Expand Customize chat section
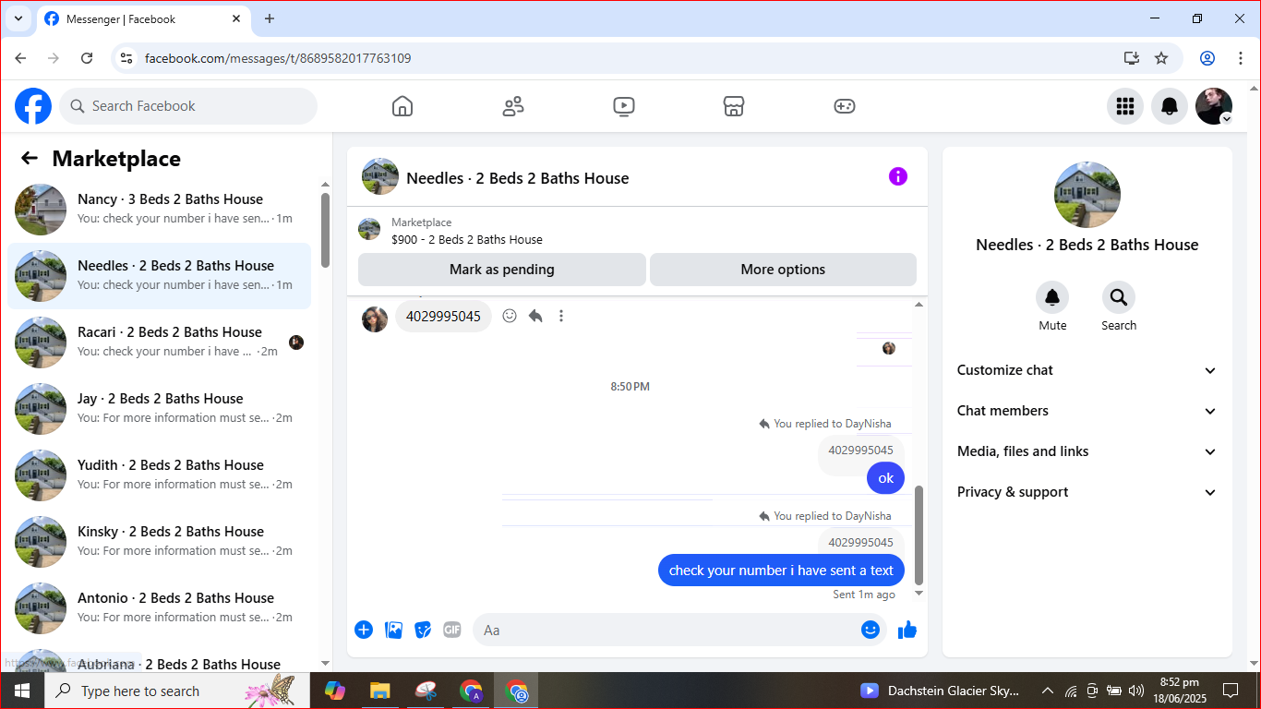This screenshot has width=1261, height=709. click(x=1087, y=370)
